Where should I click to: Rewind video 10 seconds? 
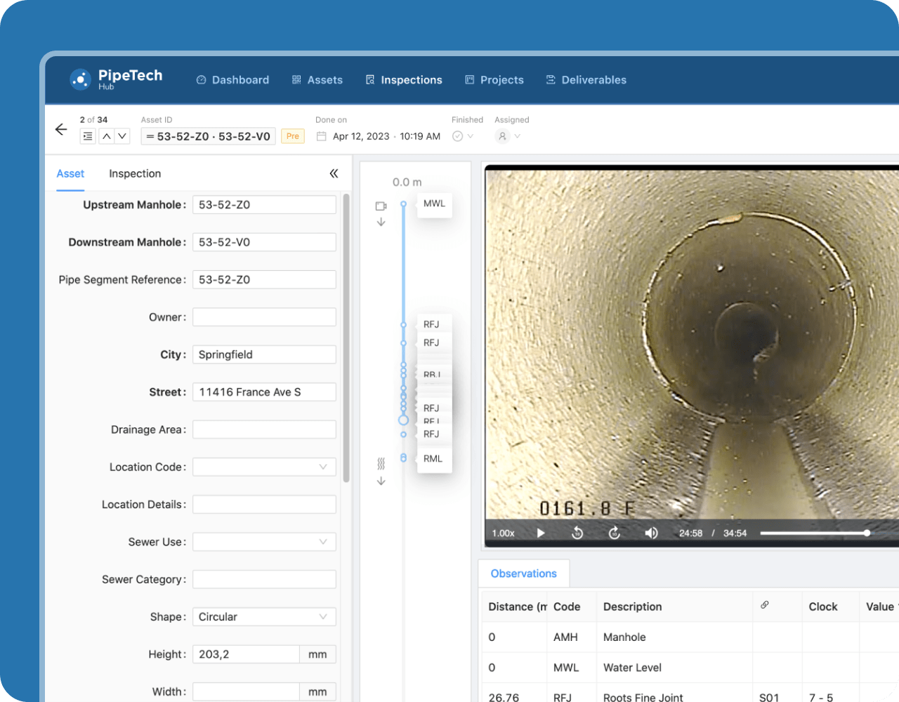click(x=577, y=533)
